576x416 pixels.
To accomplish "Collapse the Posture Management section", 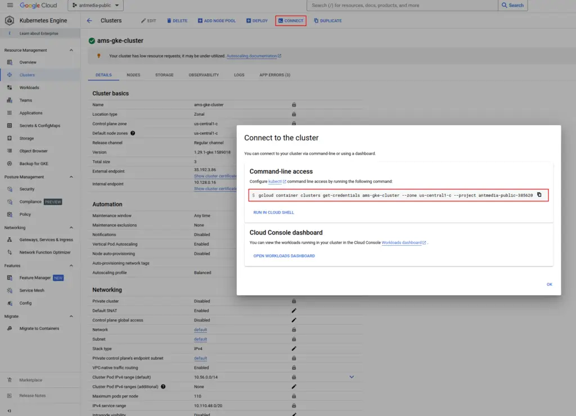I will 71,177.
